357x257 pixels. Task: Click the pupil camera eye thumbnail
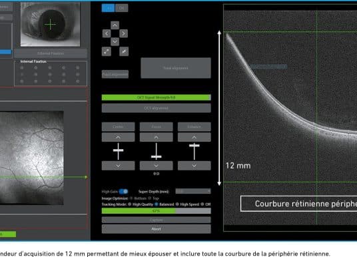[51, 25]
